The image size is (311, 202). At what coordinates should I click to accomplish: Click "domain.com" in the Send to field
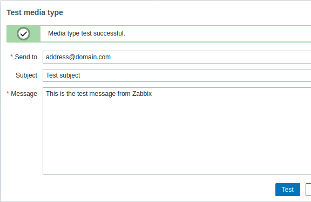[x=93, y=57]
